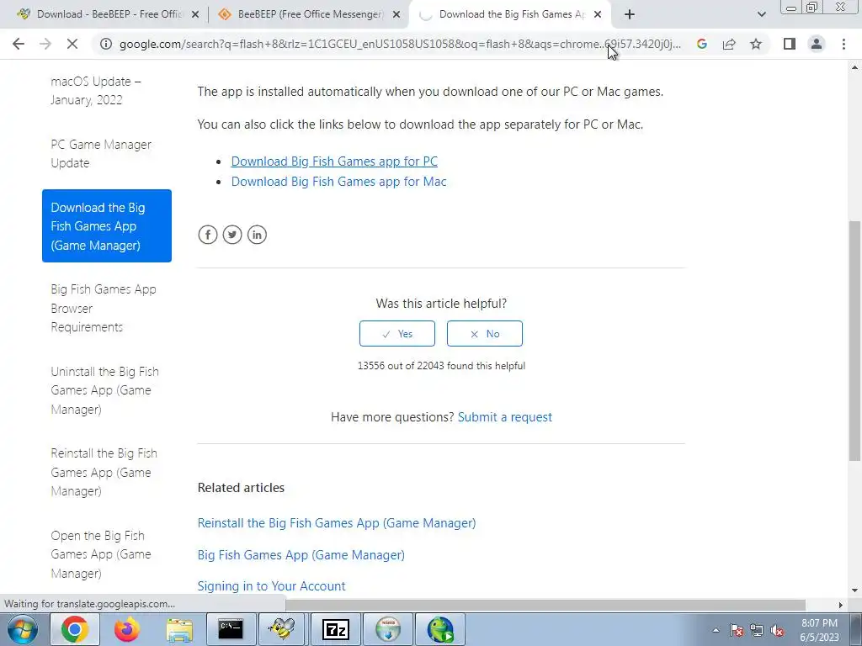Share this page icon

(729, 44)
